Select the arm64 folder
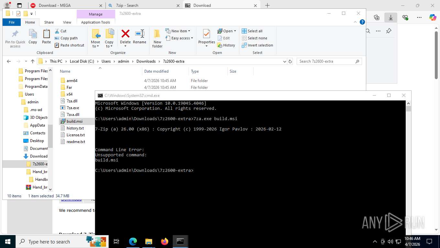 click(72, 81)
